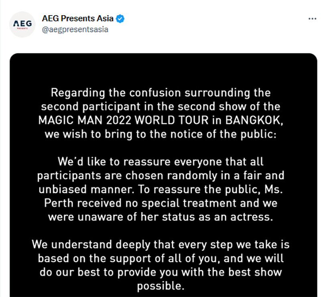Click 'we wish to bring to the notice' line
The height and width of the screenshot is (297, 321).
pyautogui.click(x=160, y=134)
